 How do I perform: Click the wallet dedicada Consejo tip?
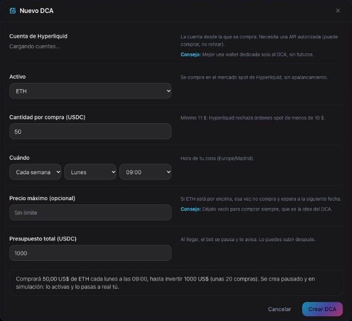[x=247, y=54]
